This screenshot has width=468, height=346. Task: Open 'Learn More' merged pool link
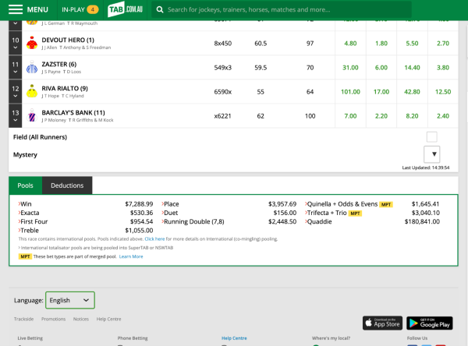click(x=131, y=256)
